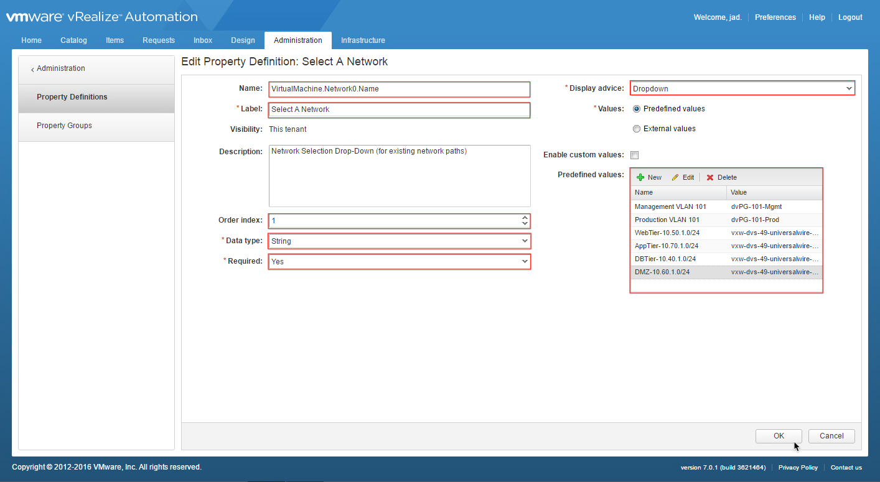
Task: Select the AppTier-10.70.1.0/24 row
Action: (726, 246)
